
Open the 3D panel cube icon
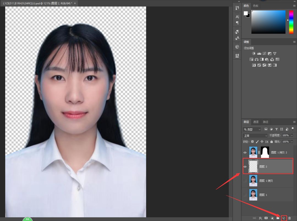(x=237, y=47)
